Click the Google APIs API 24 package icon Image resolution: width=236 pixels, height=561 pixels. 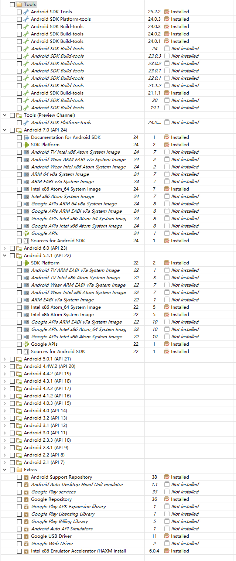[x=26, y=233]
